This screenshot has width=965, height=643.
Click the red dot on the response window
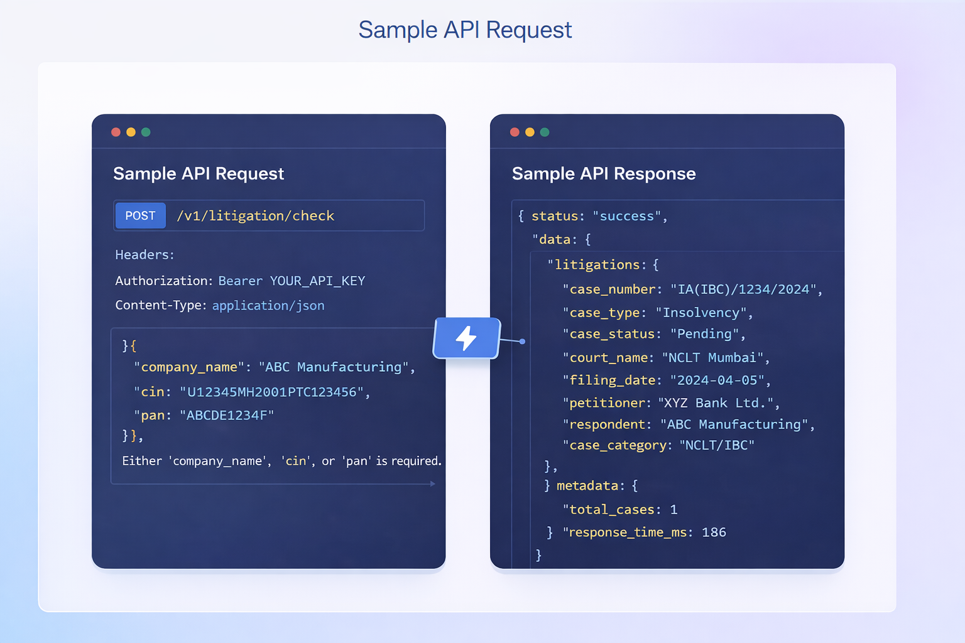(515, 132)
